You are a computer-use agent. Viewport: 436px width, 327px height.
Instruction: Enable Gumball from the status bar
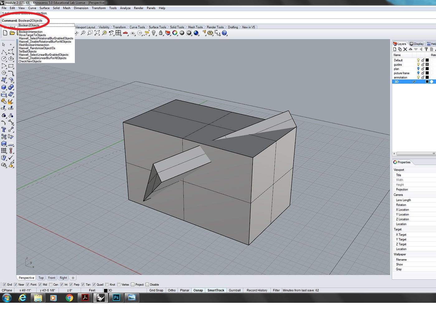pos(235,290)
